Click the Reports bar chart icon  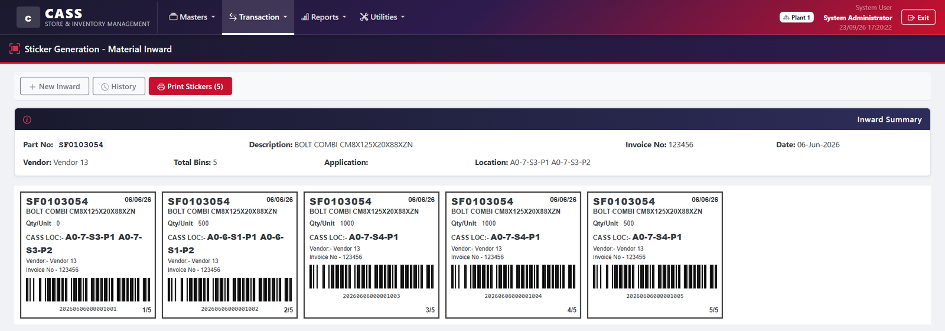click(305, 17)
